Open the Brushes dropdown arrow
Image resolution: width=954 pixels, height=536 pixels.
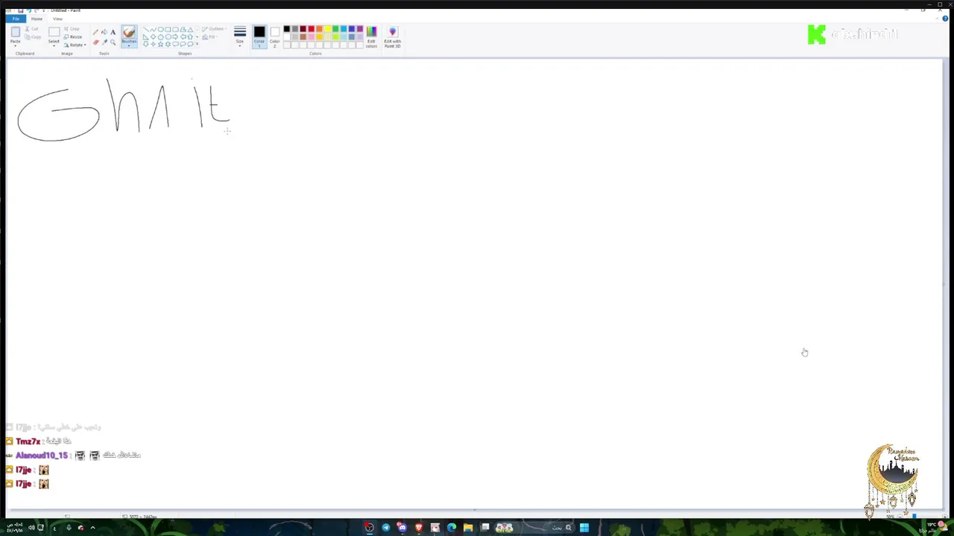[x=129, y=45]
